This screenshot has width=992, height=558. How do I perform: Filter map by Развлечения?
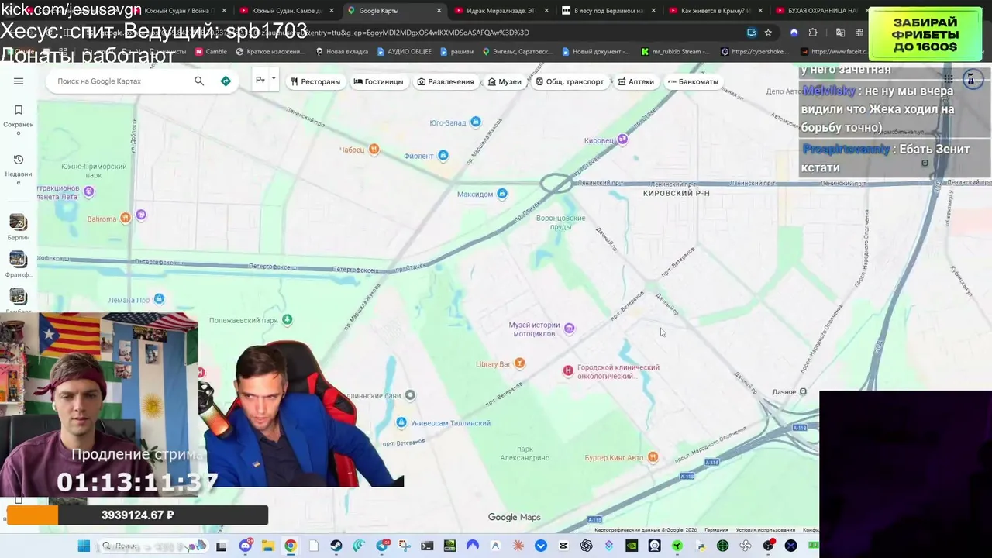[446, 81]
